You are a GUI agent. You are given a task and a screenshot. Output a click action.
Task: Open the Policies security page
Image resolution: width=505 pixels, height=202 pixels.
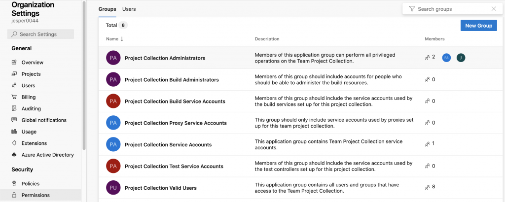click(32, 184)
